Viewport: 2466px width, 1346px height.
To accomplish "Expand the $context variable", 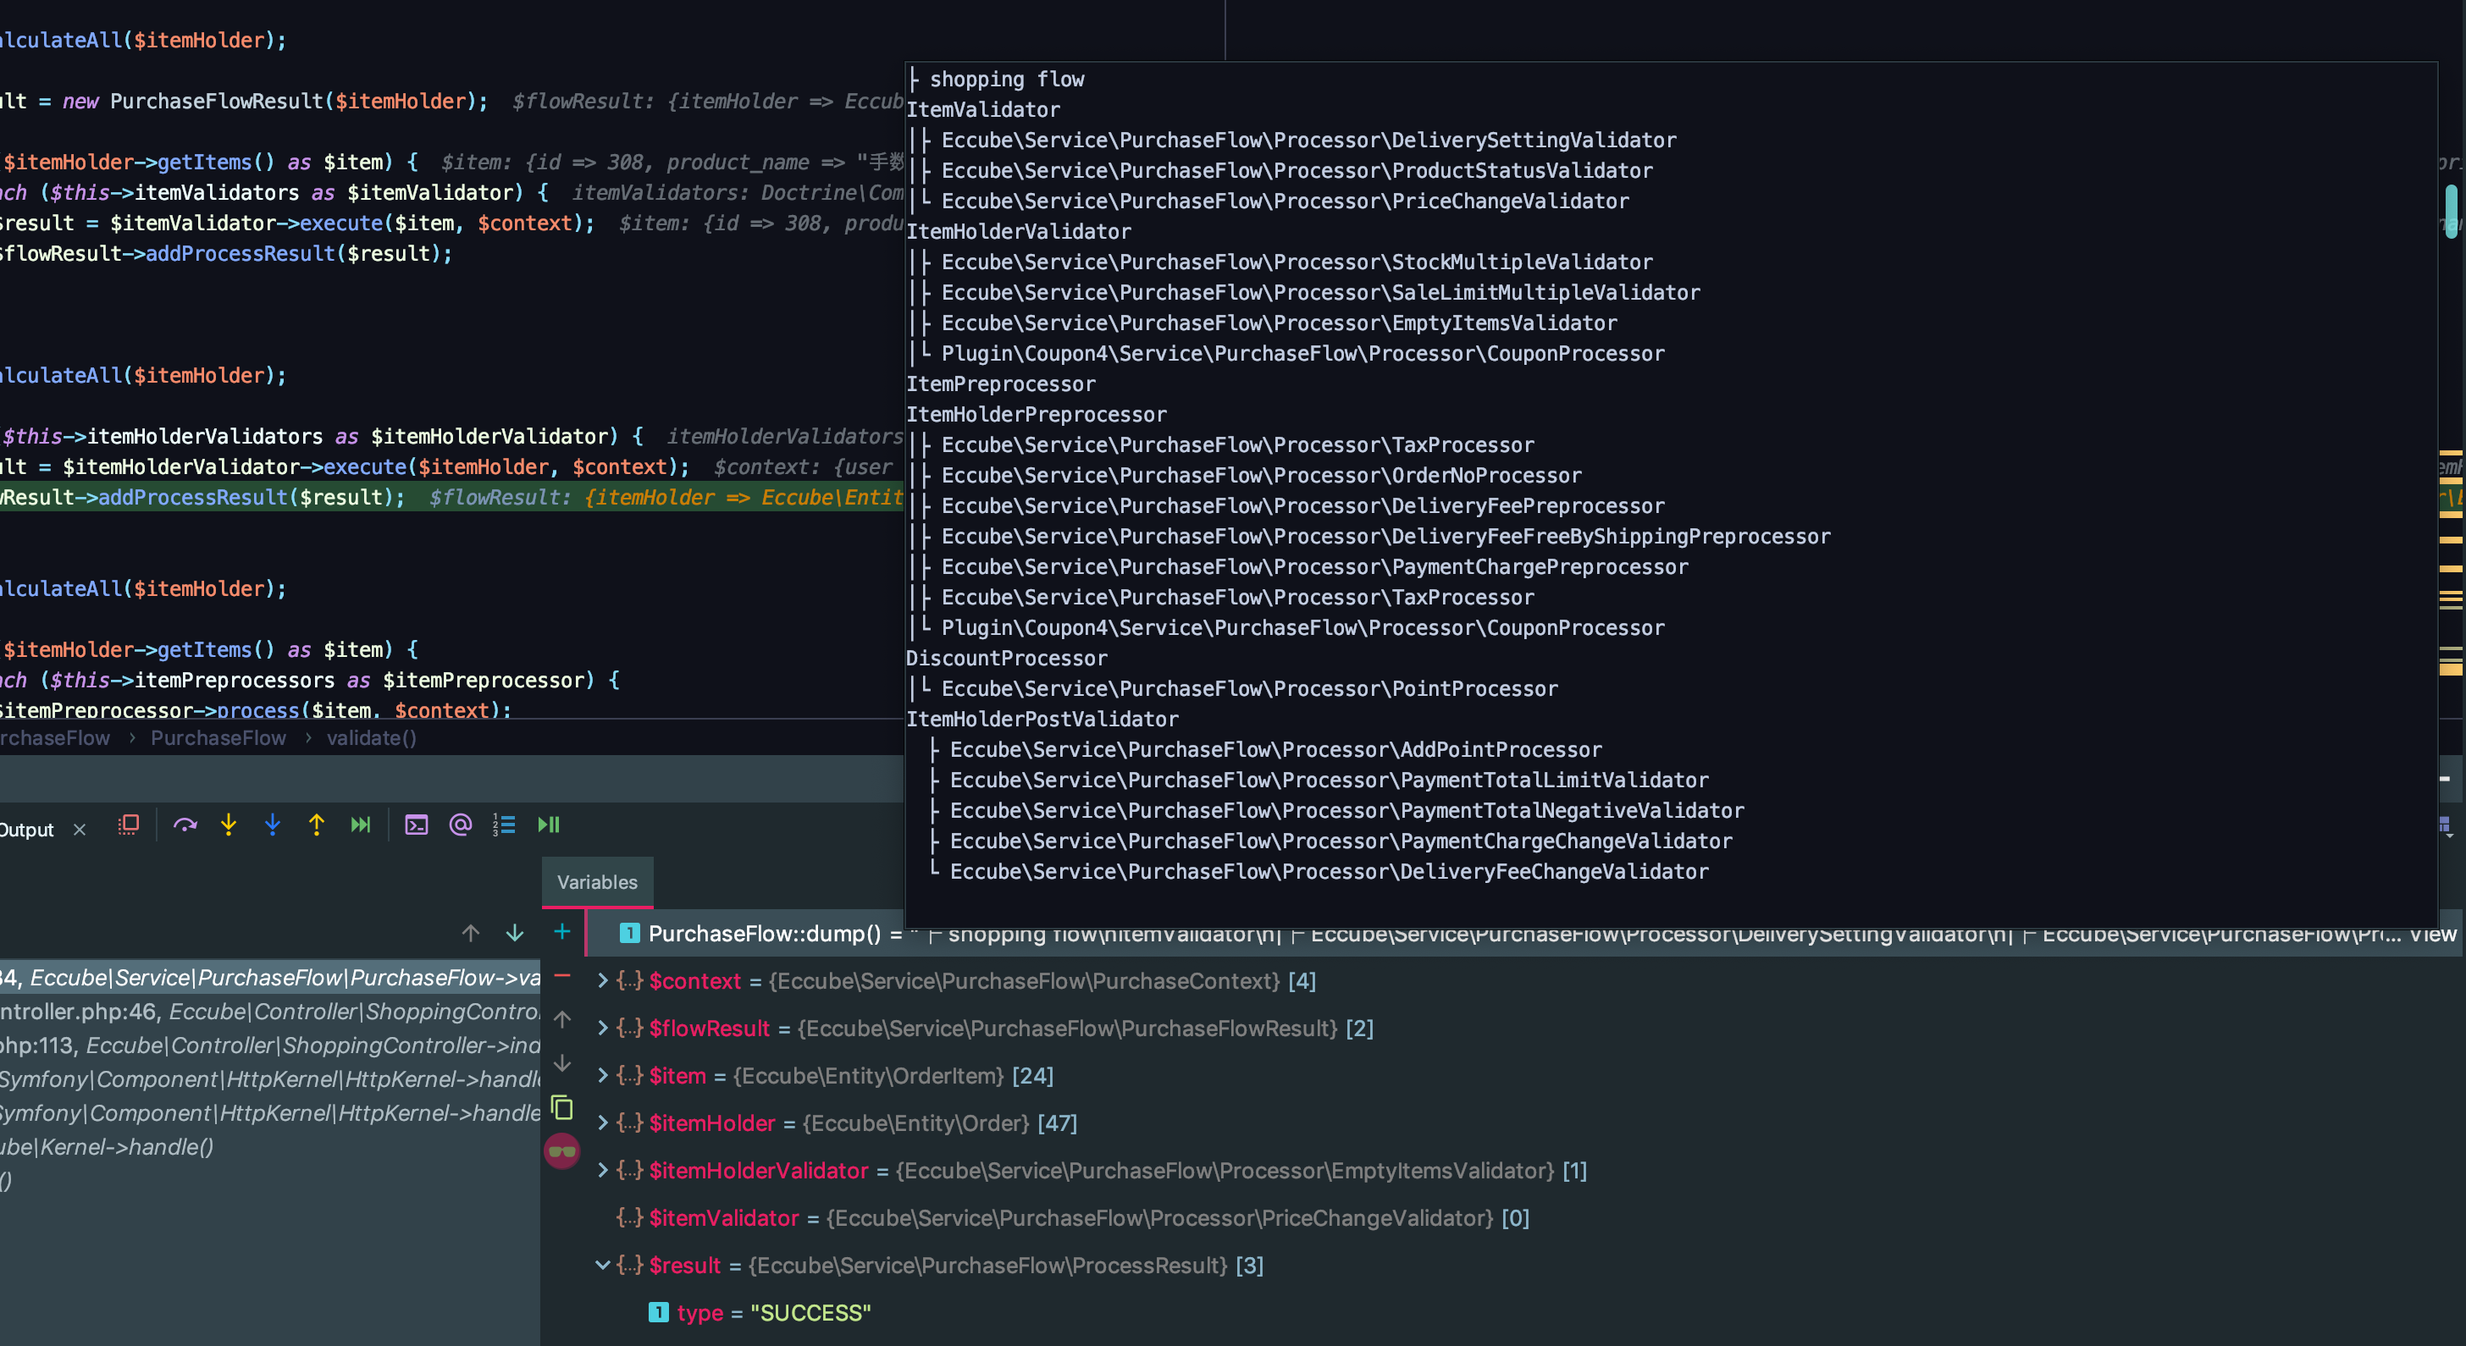I will point(603,980).
